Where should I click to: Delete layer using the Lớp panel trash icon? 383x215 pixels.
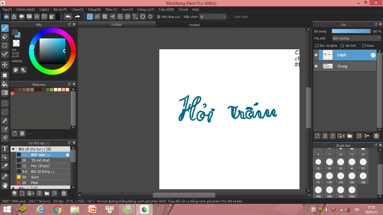pos(376,136)
